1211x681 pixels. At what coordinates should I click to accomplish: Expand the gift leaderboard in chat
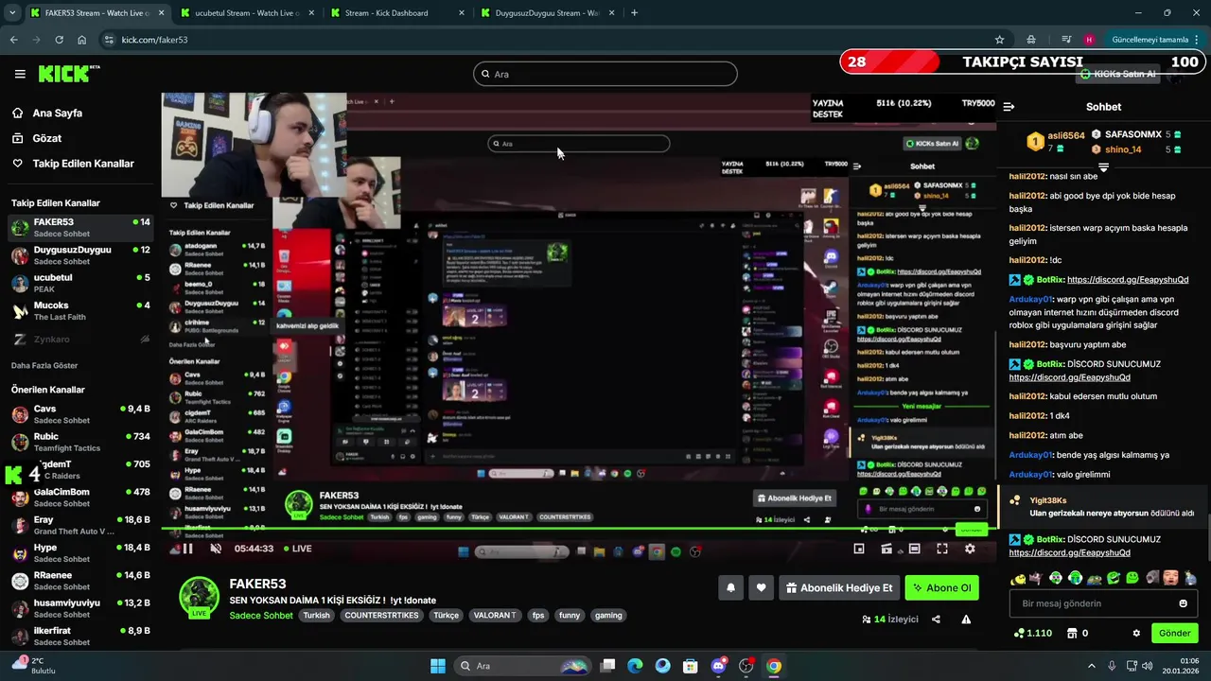point(1103,167)
